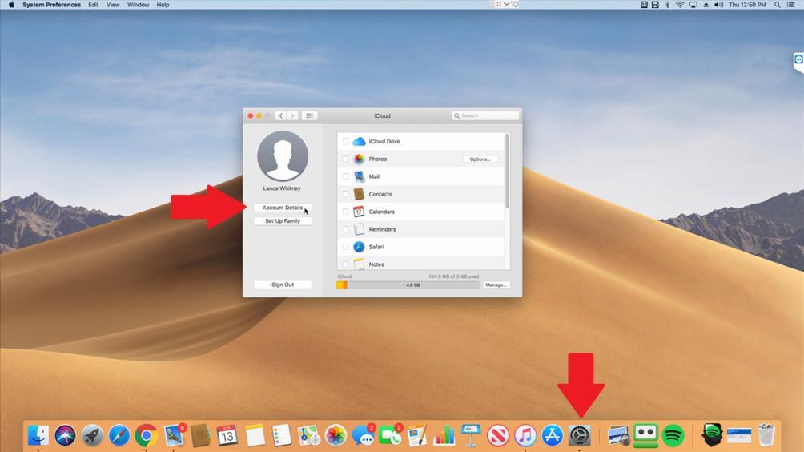Viewport: 804px width, 452px height.
Task: Go forward in System Preferences
Action: [293, 116]
